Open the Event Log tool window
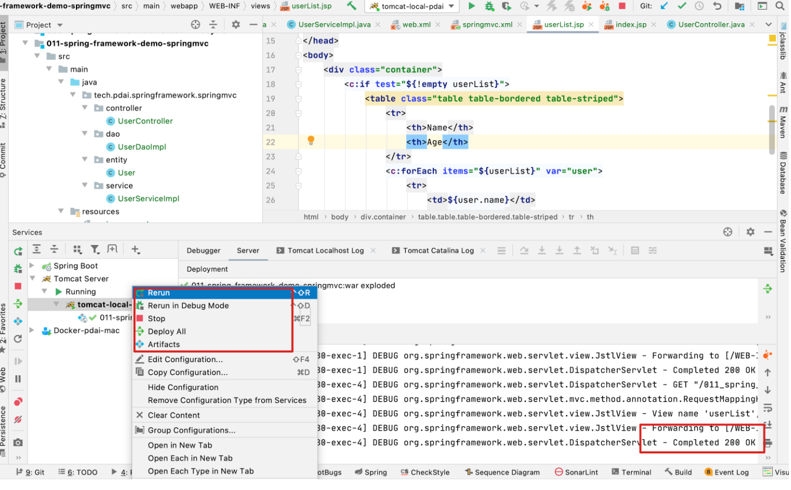This screenshot has height=490, width=791. [x=727, y=473]
